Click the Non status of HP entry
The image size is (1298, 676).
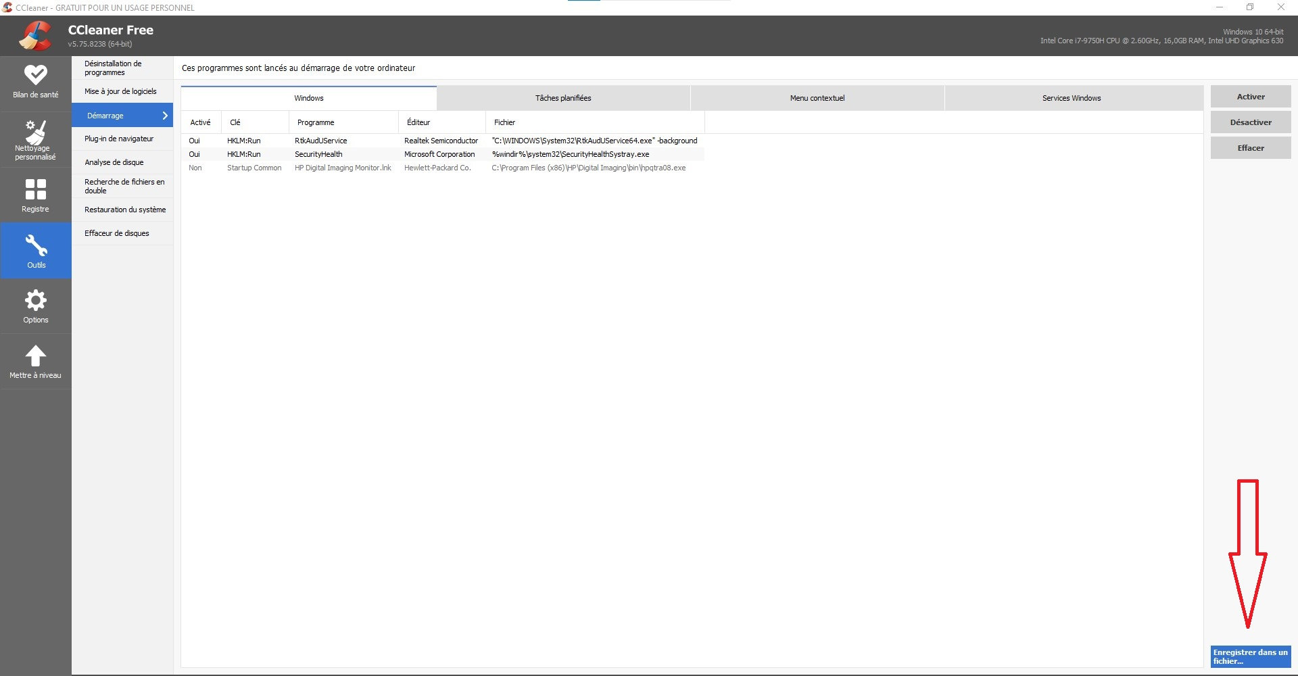click(x=195, y=168)
